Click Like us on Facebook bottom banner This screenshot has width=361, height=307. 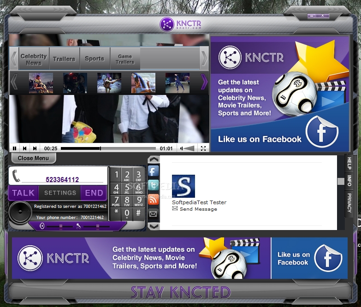[309, 258]
